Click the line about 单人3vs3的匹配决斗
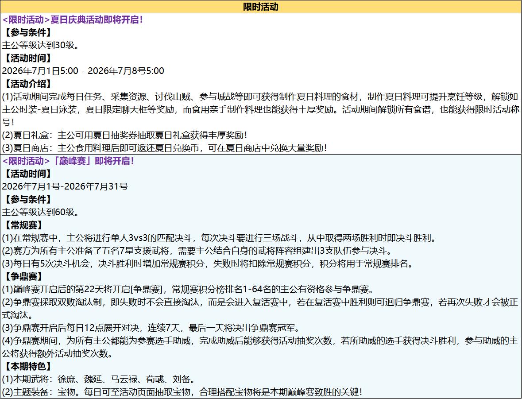522x399 pixels. (219, 238)
